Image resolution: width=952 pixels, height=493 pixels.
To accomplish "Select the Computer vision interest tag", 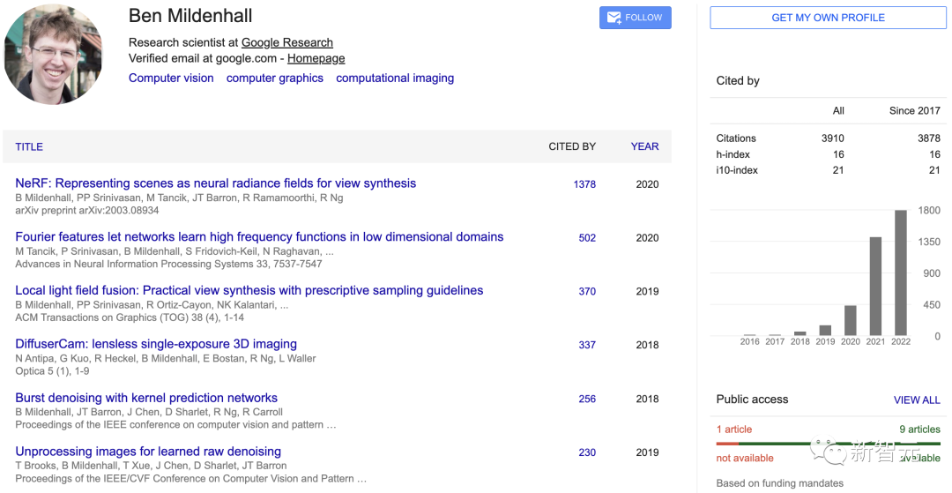I will pos(171,78).
